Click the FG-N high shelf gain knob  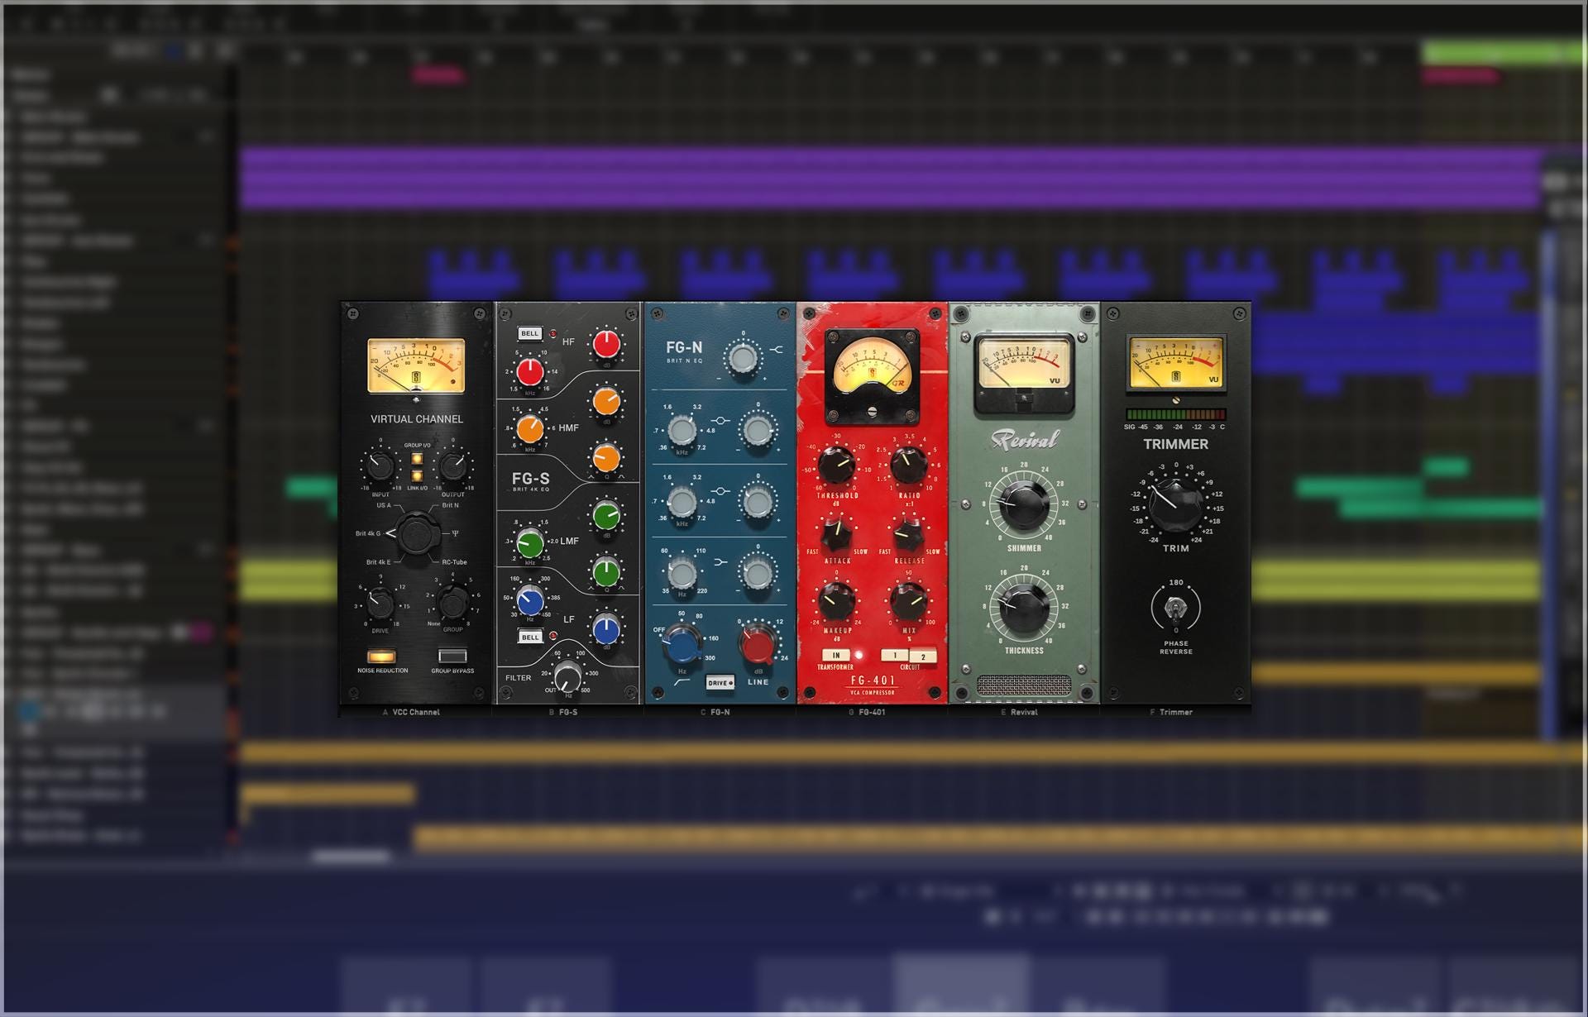click(742, 358)
